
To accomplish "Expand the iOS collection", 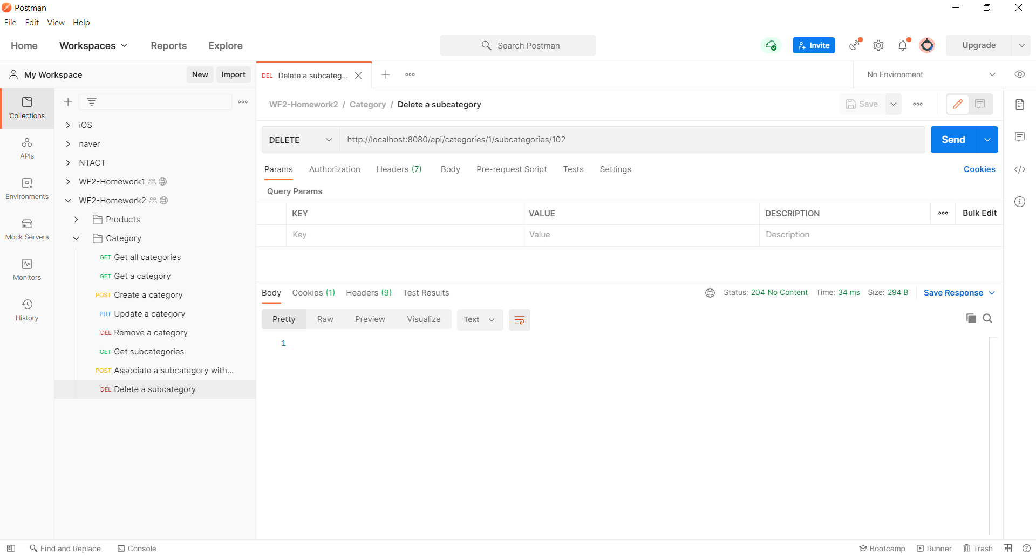I will (68, 125).
